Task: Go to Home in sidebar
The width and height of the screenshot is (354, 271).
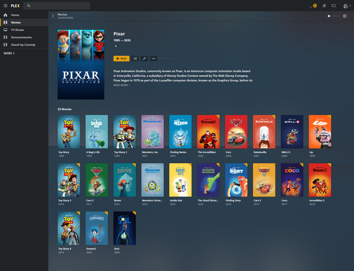Action: point(24,15)
